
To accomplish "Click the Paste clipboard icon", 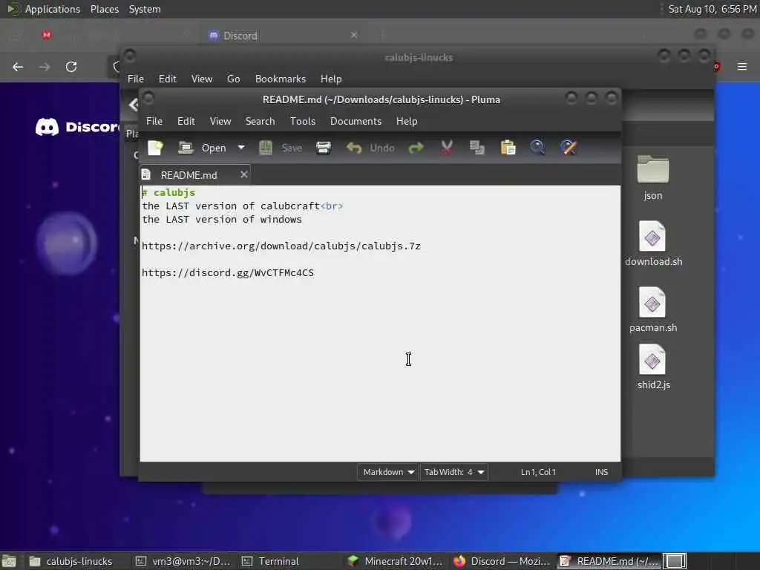I will (x=508, y=148).
